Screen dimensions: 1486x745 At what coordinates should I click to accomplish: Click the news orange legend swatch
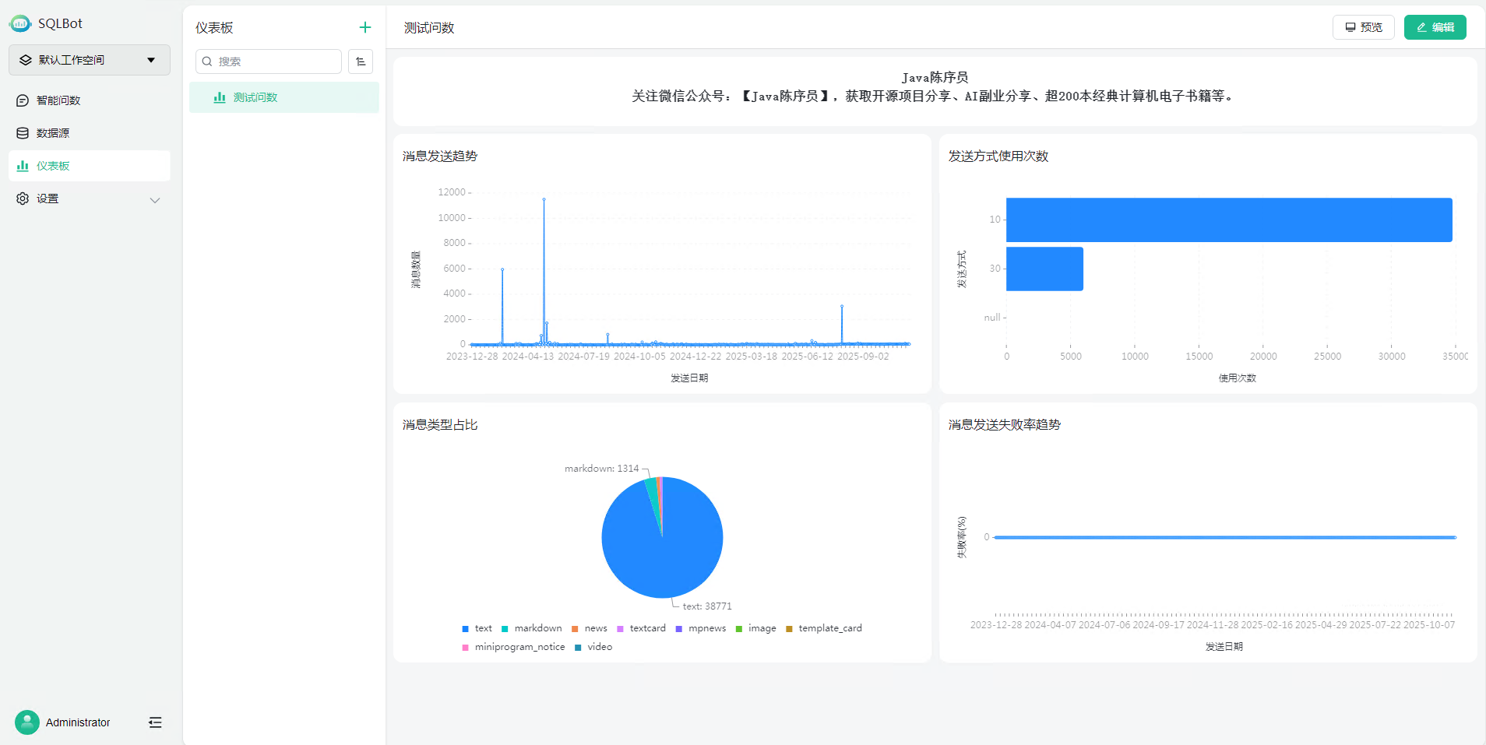click(x=575, y=629)
